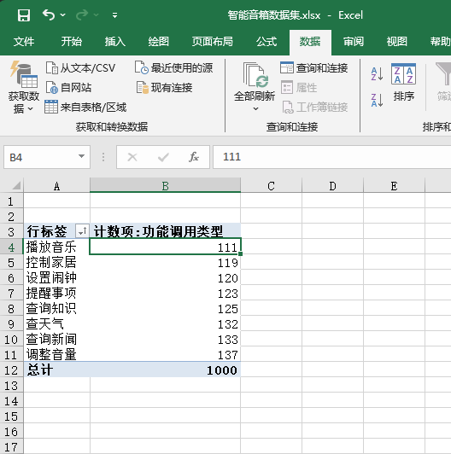Click the From Web (自网站) icon
Screen dimensions: 451x454
52,87
